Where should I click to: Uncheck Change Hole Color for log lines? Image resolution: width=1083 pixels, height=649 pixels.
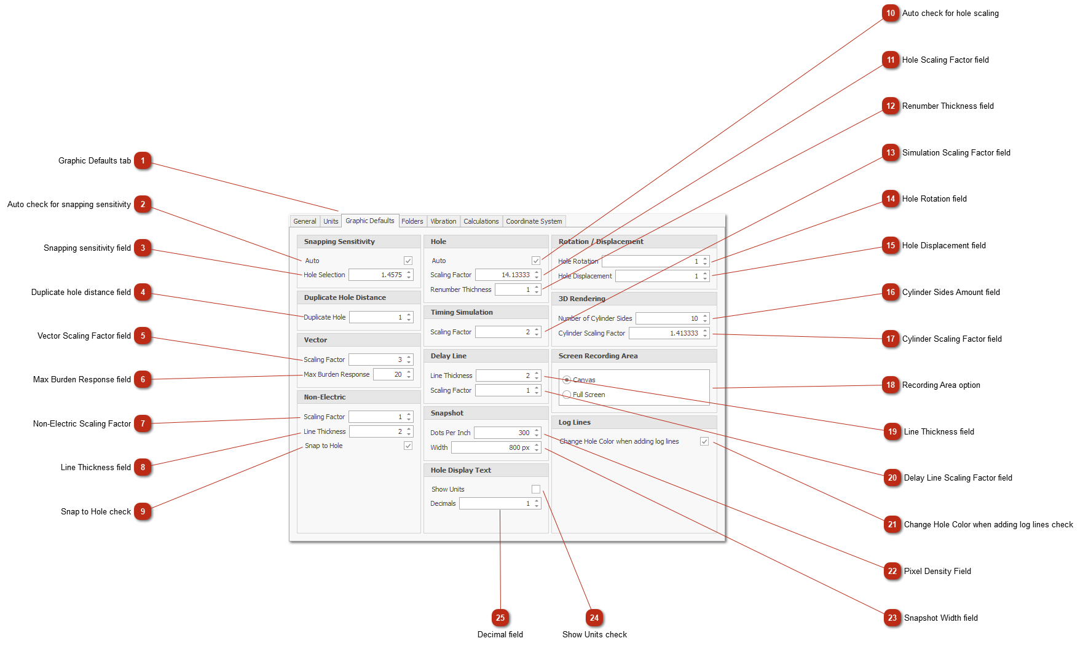click(704, 441)
